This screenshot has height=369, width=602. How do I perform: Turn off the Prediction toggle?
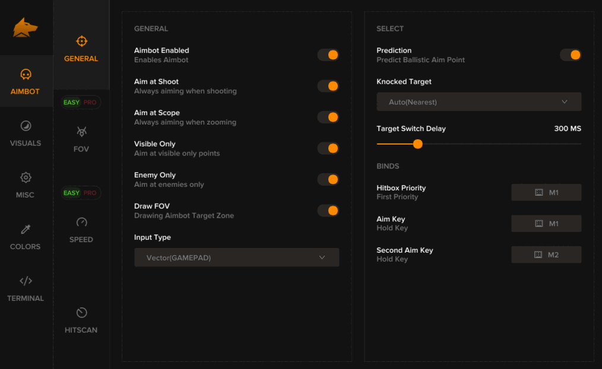point(571,55)
